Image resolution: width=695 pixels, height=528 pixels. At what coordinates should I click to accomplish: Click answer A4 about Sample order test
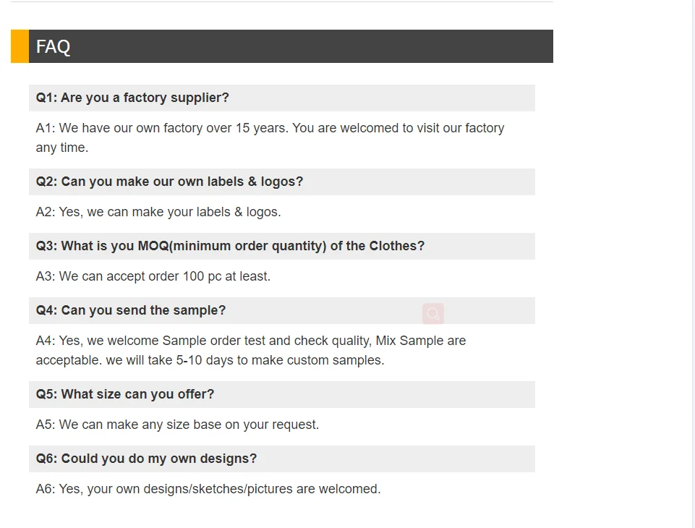pyautogui.click(x=251, y=341)
